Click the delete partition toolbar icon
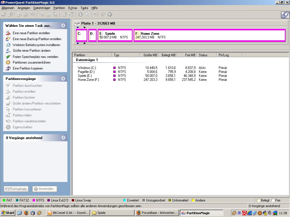This screenshot has height=217, width=290. click(26, 14)
